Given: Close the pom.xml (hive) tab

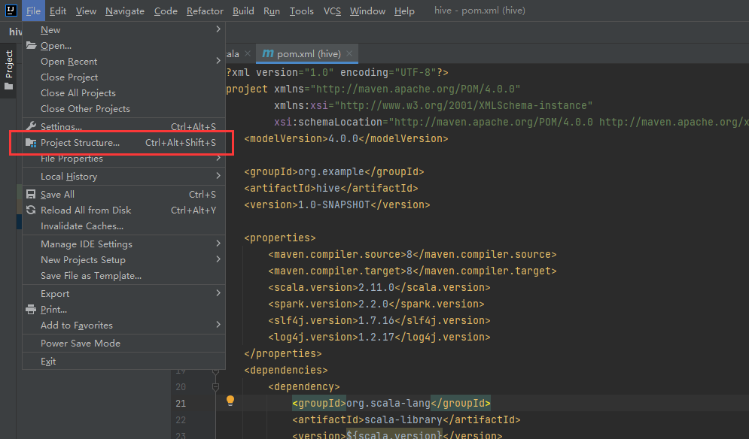Looking at the screenshot, I should [x=349, y=54].
